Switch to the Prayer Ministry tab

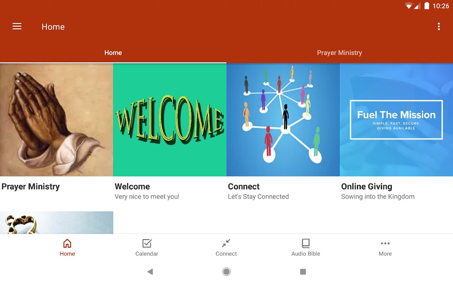(x=340, y=53)
